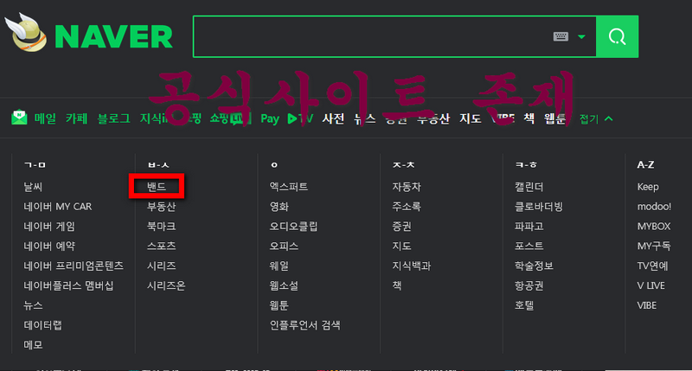Open 북마크 link
Screen dimensions: 692x371
point(162,227)
